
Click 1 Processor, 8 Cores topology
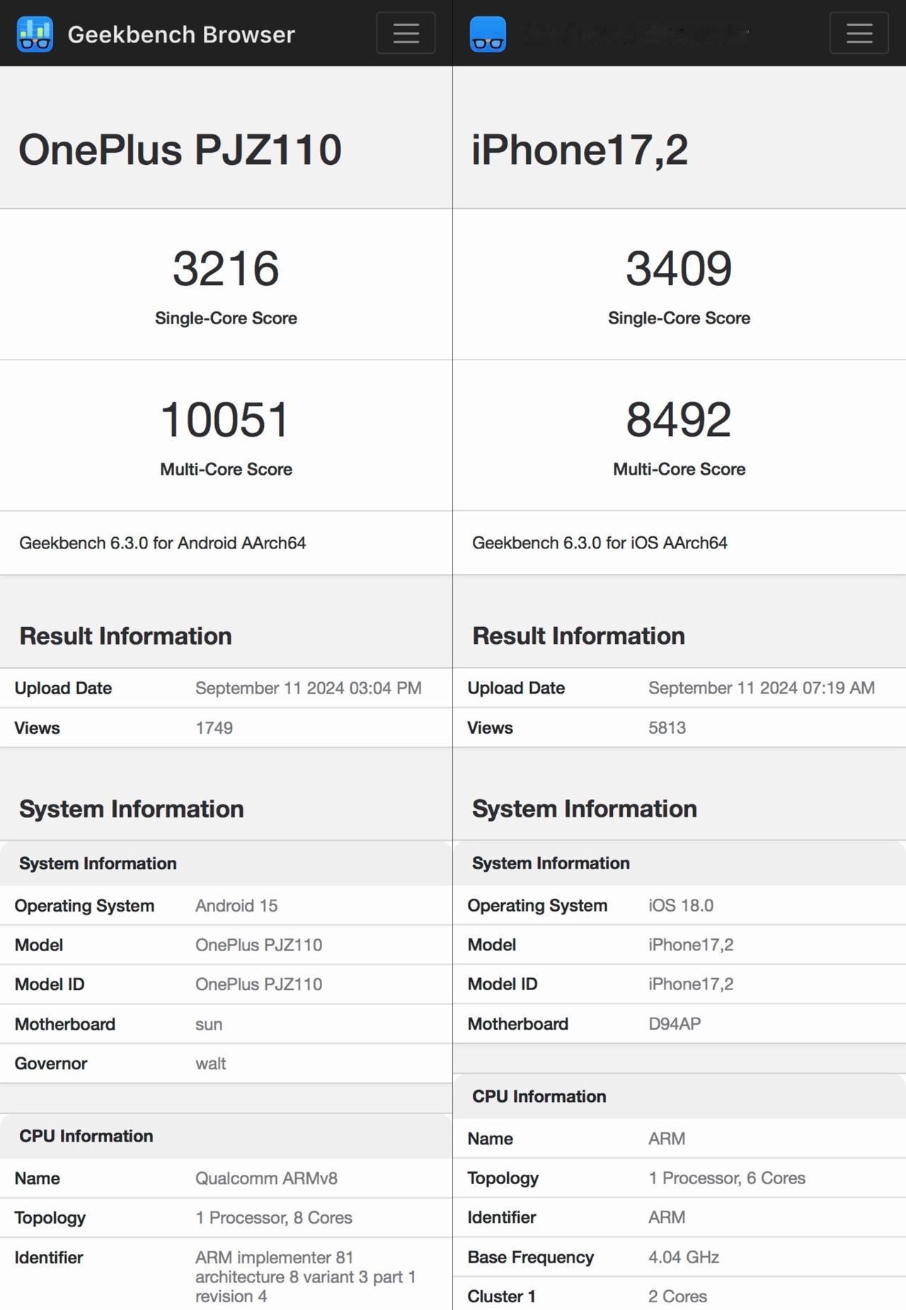[274, 1217]
